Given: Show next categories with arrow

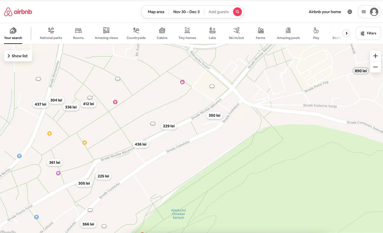Looking at the screenshot, I should [x=346, y=33].
